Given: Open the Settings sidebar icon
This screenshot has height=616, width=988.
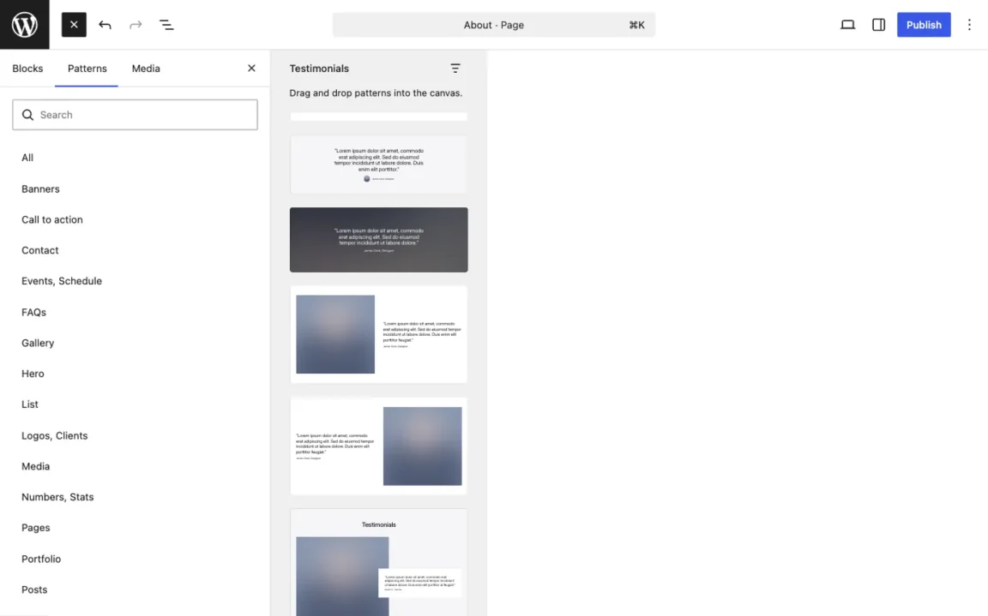Looking at the screenshot, I should 878,25.
